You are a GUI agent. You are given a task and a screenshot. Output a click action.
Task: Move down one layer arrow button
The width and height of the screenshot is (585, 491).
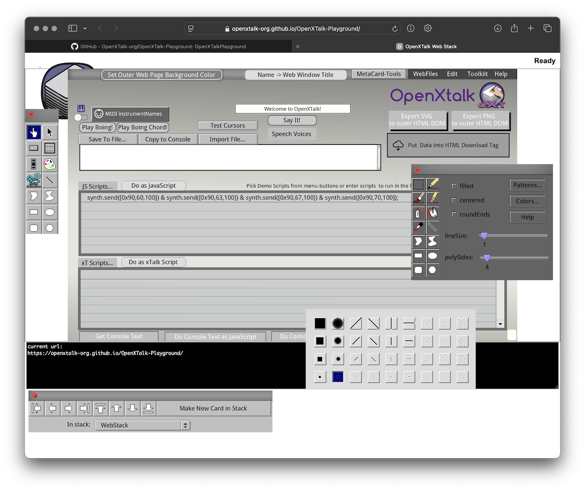(x=132, y=408)
